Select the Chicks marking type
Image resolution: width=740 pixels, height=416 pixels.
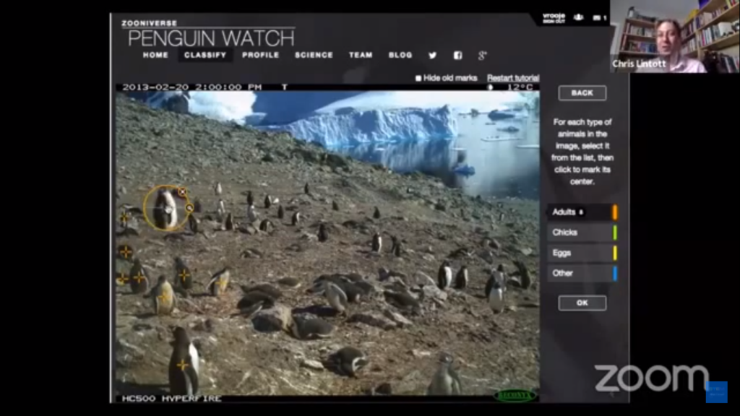point(582,233)
